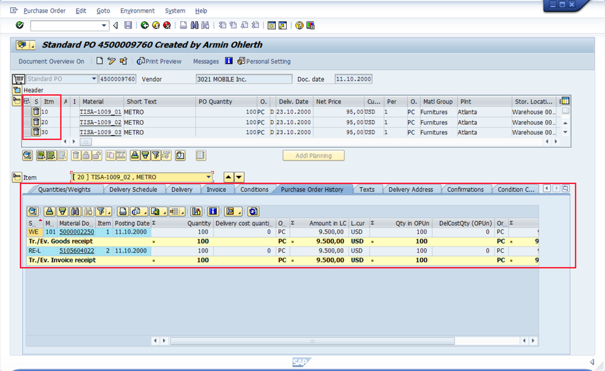Select row selector for item 30

coord(27,132)
